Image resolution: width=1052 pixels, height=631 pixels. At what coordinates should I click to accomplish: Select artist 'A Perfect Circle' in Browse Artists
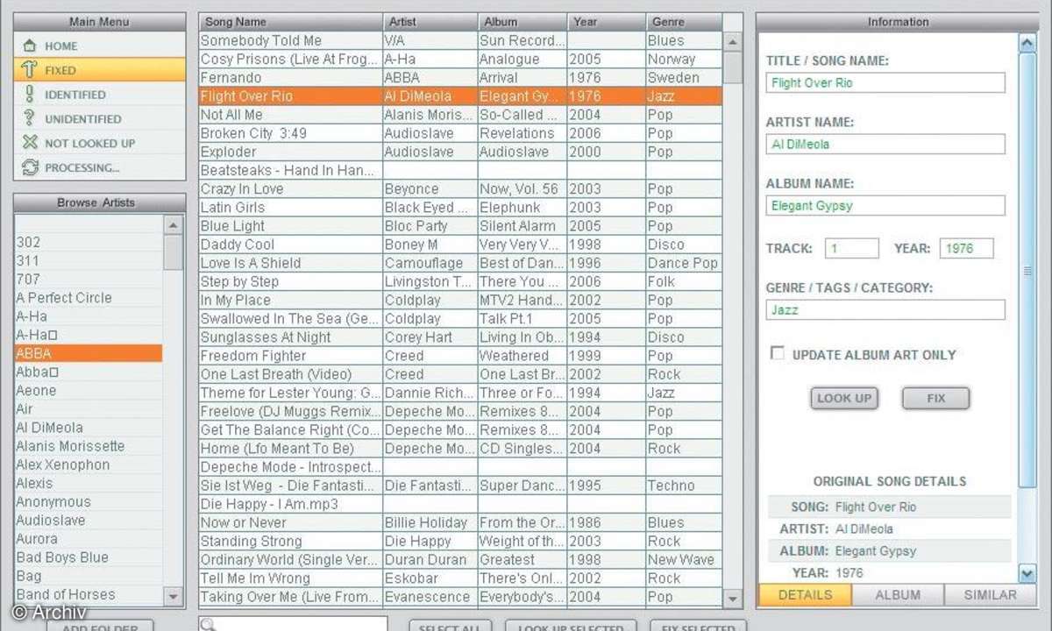point(89,298)
